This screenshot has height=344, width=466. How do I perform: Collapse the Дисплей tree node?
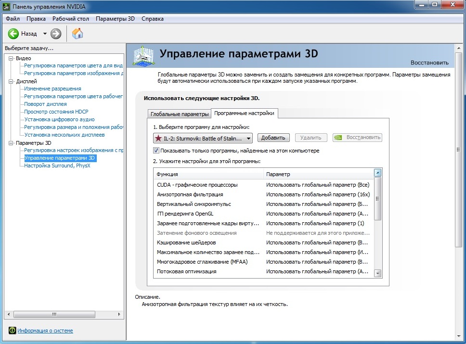(12, 81)
